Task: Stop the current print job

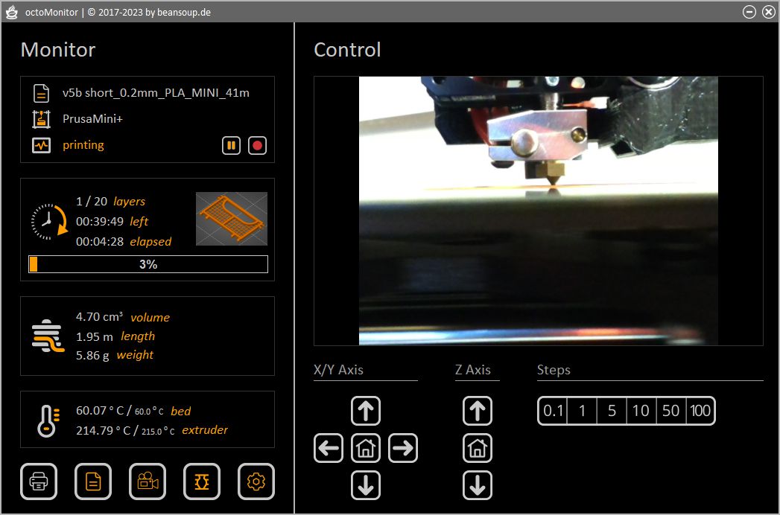Action: pyautogui.click(x=257, y=145)
